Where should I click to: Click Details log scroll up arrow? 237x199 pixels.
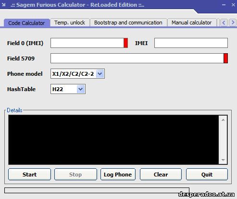[223, 120]
